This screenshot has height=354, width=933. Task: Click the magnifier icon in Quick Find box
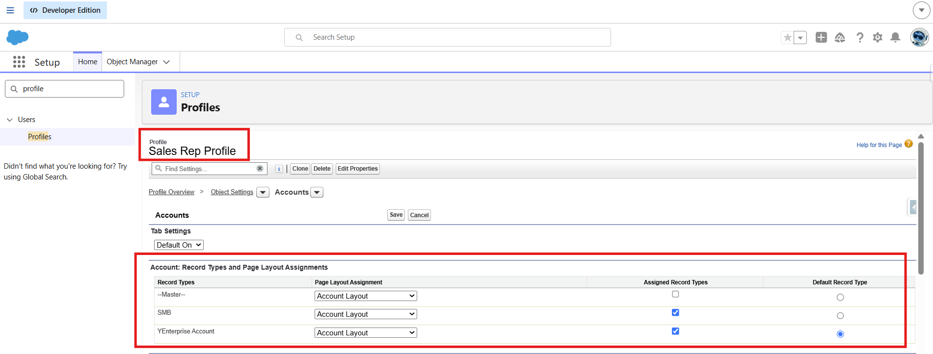[14, 89]
